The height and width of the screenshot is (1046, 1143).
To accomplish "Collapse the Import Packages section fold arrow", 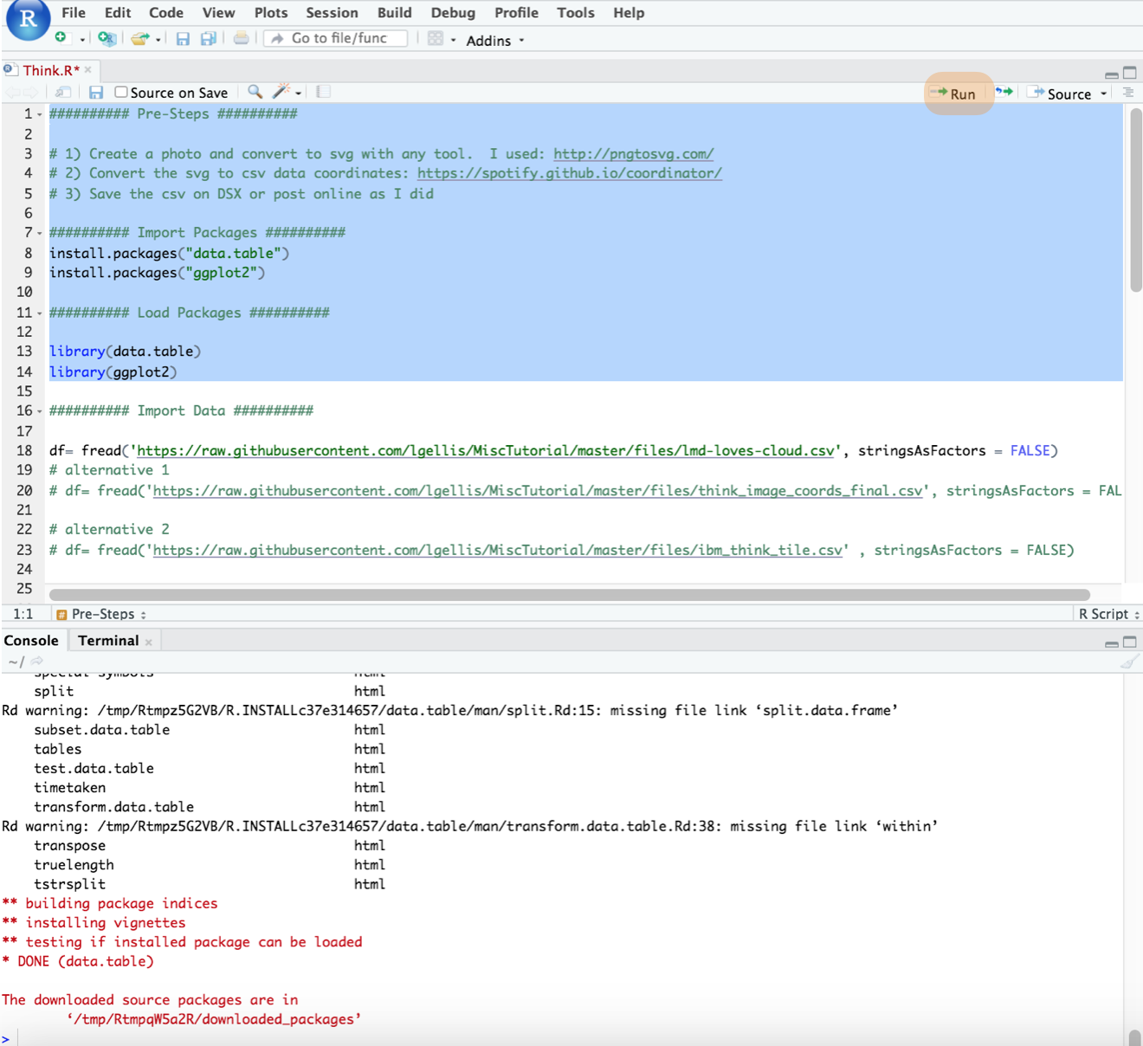I will pyautogui.click(x=40, y=234).
